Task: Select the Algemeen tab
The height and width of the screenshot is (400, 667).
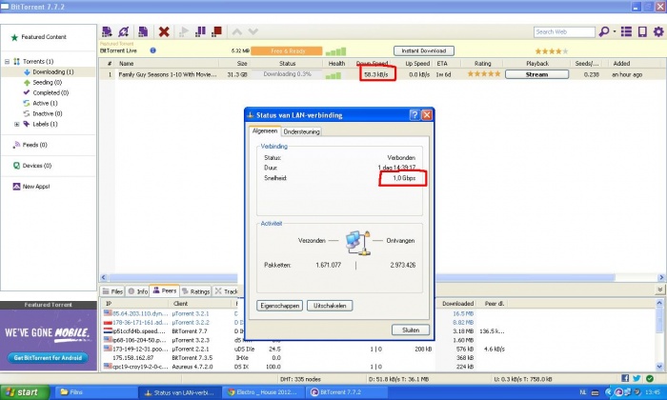Action: (265, 130)
